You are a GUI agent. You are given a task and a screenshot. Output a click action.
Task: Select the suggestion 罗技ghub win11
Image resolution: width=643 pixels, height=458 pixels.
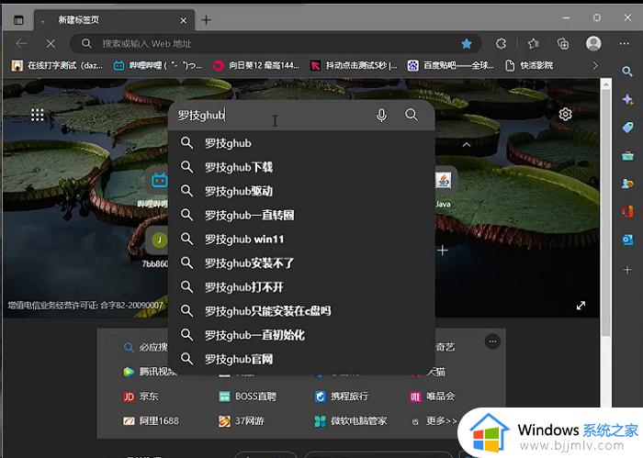301,239
